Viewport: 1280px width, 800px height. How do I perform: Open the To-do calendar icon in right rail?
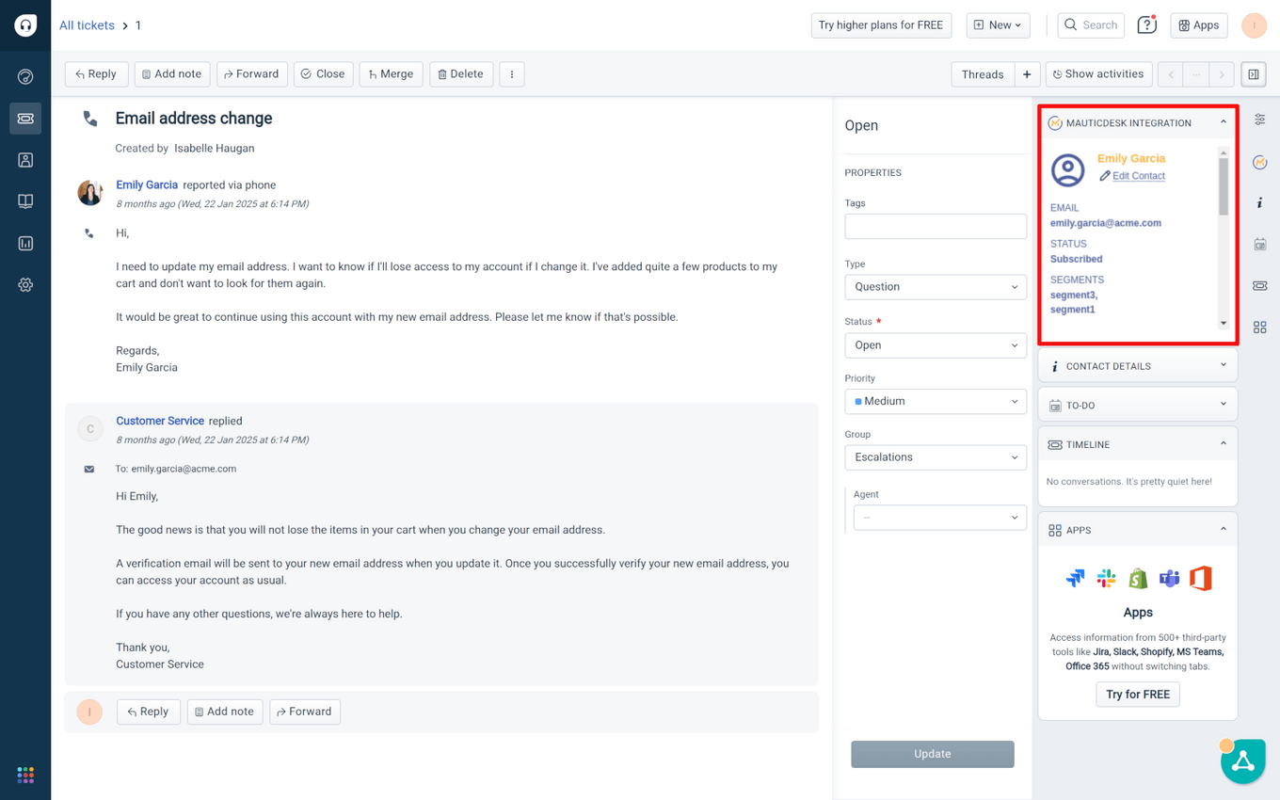click(1260, 244)
